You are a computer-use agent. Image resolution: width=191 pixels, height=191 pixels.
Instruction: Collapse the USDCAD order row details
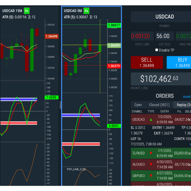[x=161, y=120]
